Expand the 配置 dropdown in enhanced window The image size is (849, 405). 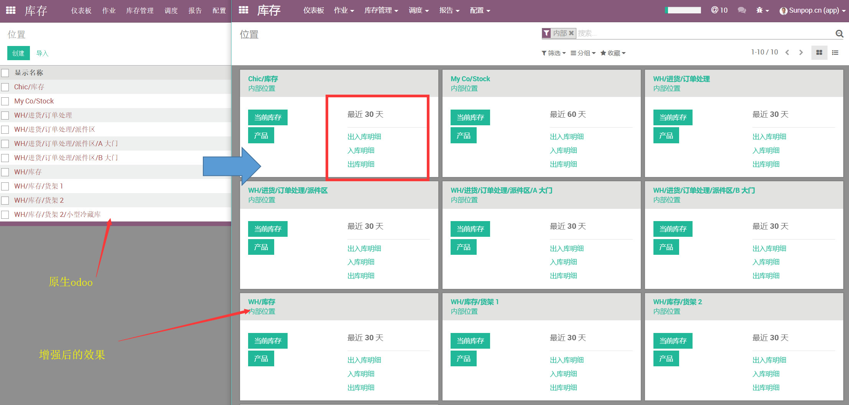tap(480, 10)
